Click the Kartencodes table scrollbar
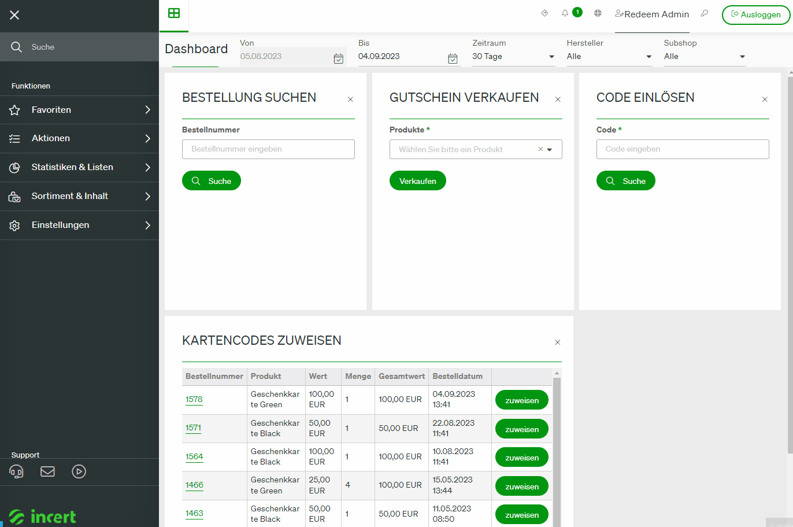 tap(557, 451)
